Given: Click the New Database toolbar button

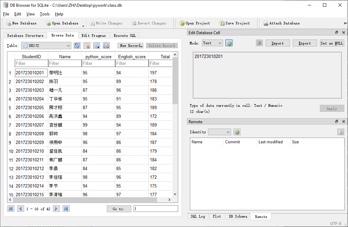Looking at the screenshot, I should [21, 23].
